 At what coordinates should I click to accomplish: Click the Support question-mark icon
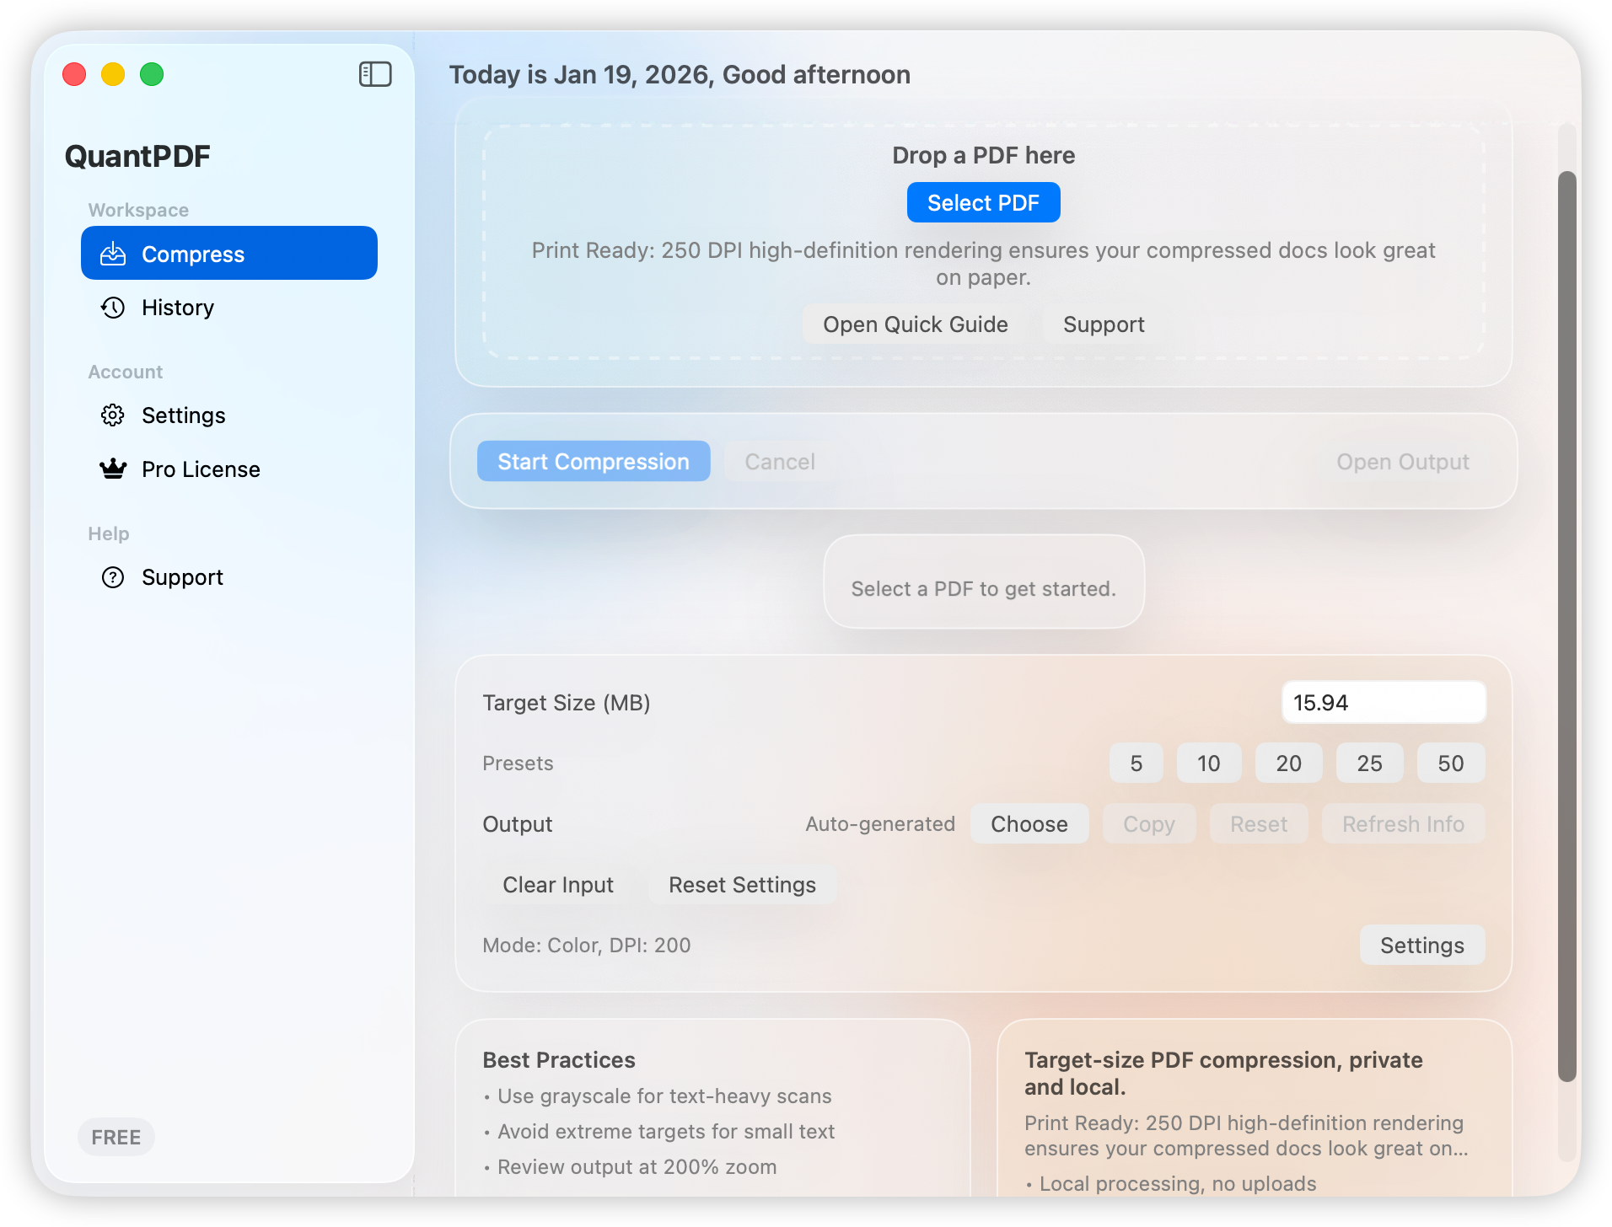(113, 576)
